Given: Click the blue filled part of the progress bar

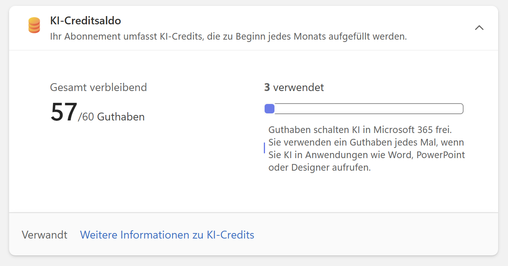Looking at the screenshot, I should [270, 109].
